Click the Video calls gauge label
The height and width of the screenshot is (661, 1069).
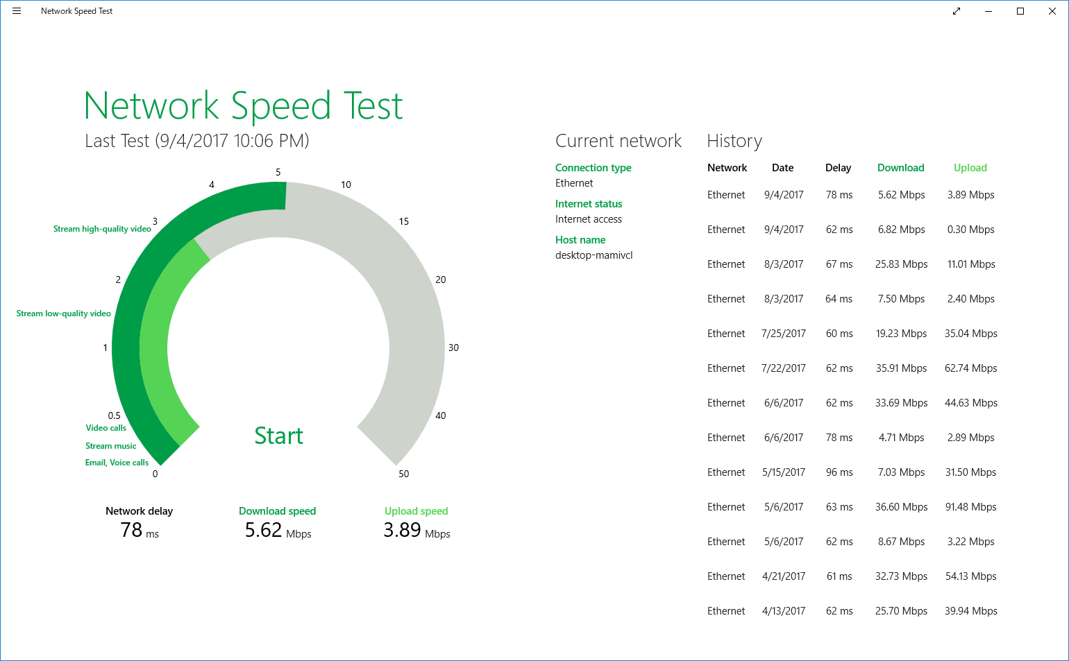pyautogui.click(x=106, y=428)
